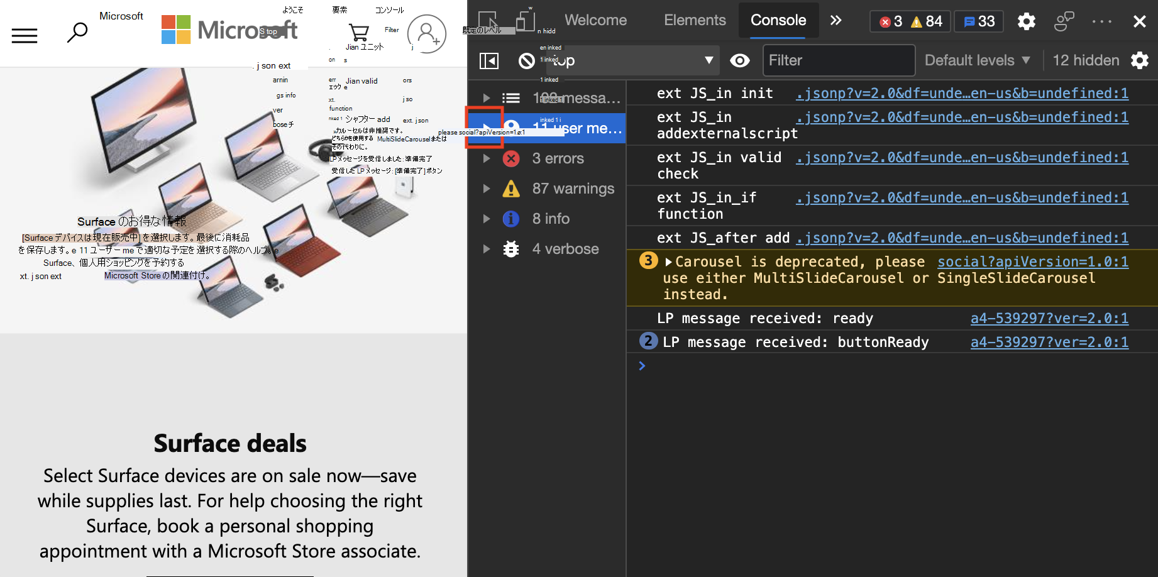
Task: Switch to the Elements tab
Action: [x=695, y=20]
